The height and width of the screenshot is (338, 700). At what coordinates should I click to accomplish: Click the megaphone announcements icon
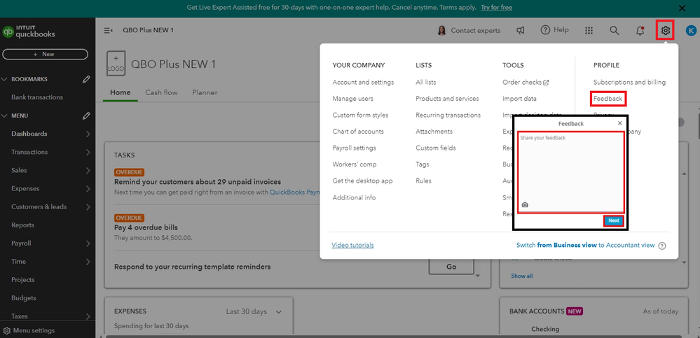(521, 30)
